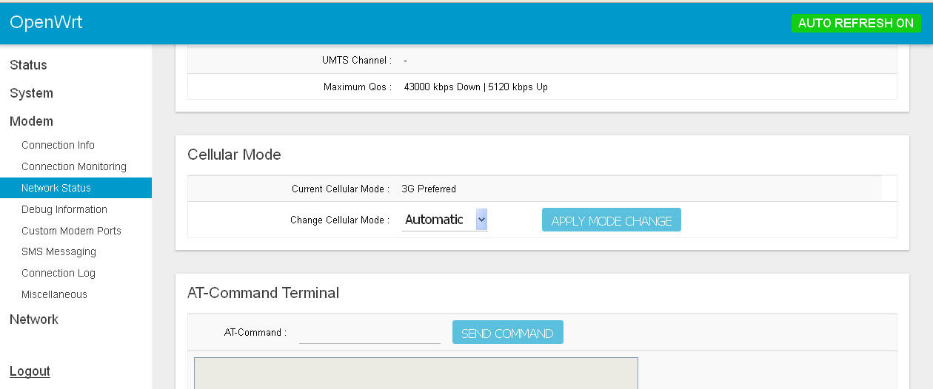Open Debug Information page
This screenshot has height=389, width=933.
(64, 209)
